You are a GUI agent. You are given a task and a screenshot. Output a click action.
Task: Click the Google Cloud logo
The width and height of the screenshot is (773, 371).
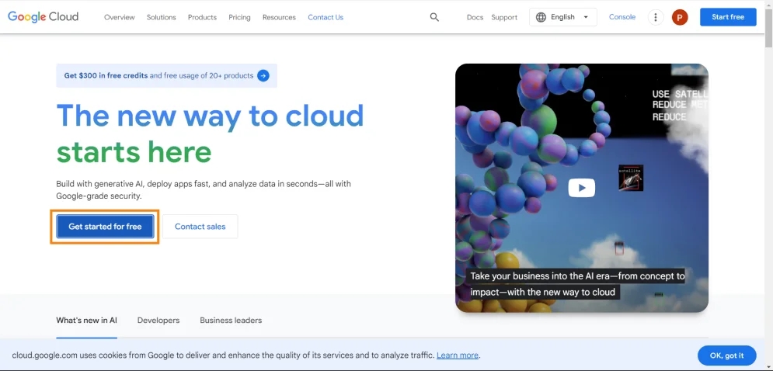[43, 17]
